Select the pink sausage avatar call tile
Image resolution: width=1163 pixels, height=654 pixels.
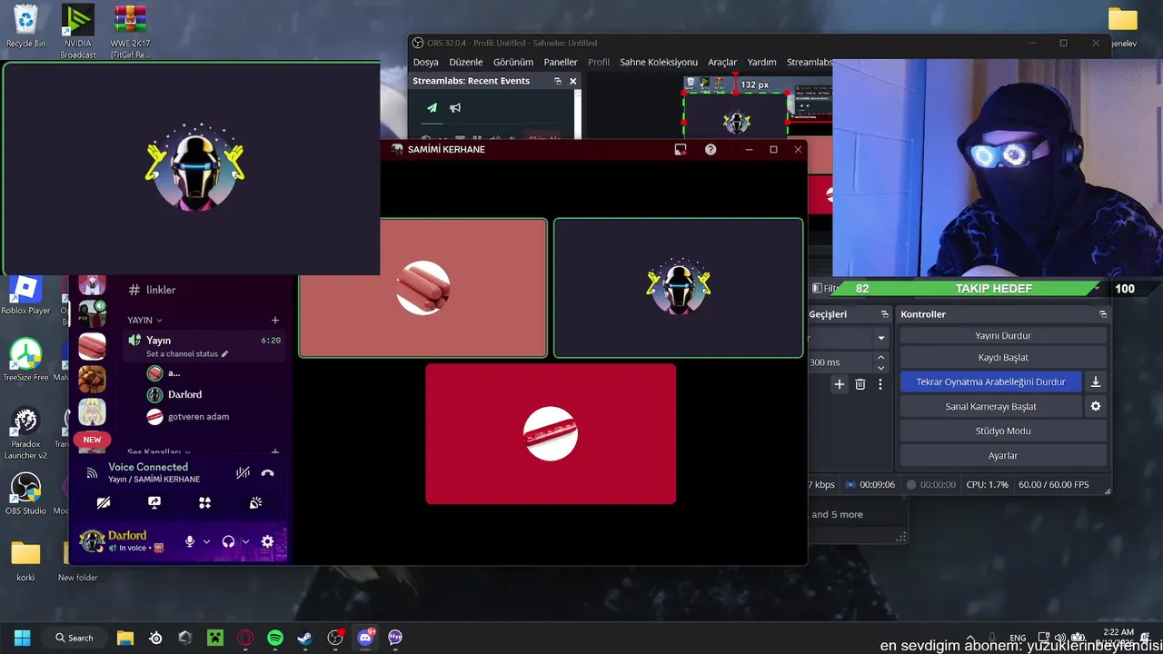pos(423,287)
